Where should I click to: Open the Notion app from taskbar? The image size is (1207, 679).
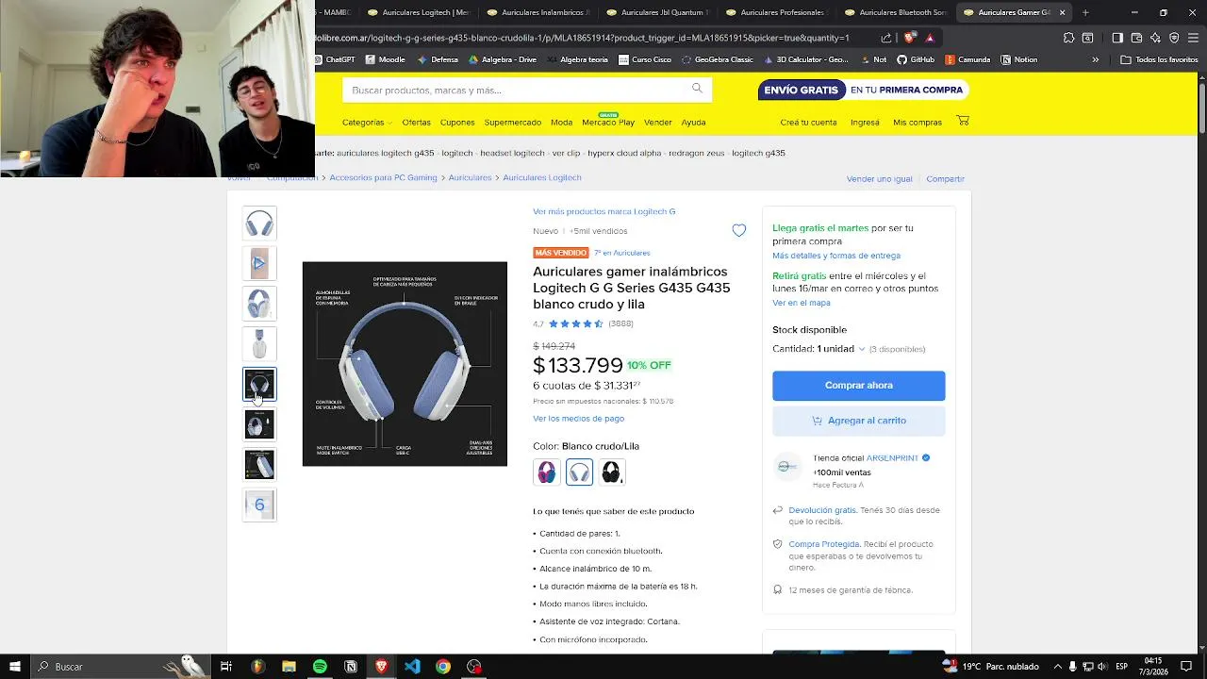coord(351,667)
